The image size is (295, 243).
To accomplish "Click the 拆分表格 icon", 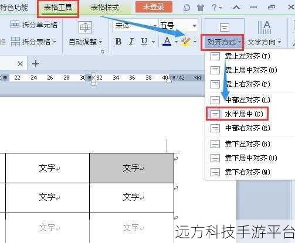I will (x=15, y=42).
